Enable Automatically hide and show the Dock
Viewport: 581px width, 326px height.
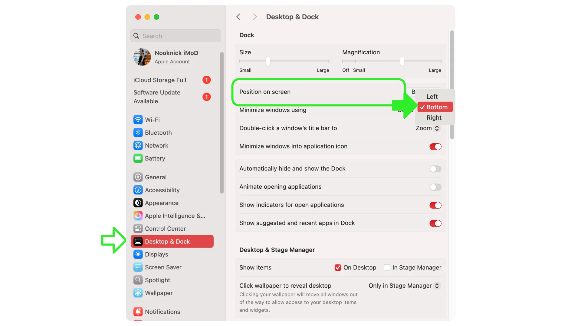(x=435, y=169)
